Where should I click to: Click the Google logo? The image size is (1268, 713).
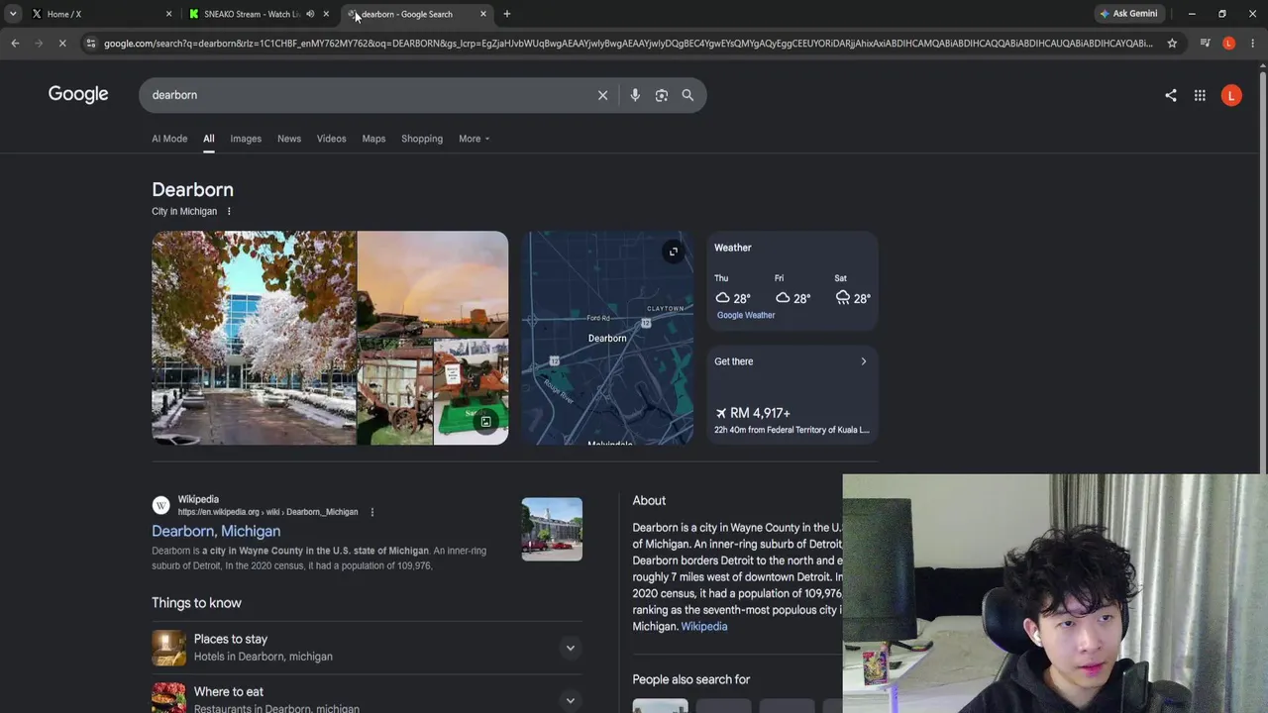click(x=78, y=94)
